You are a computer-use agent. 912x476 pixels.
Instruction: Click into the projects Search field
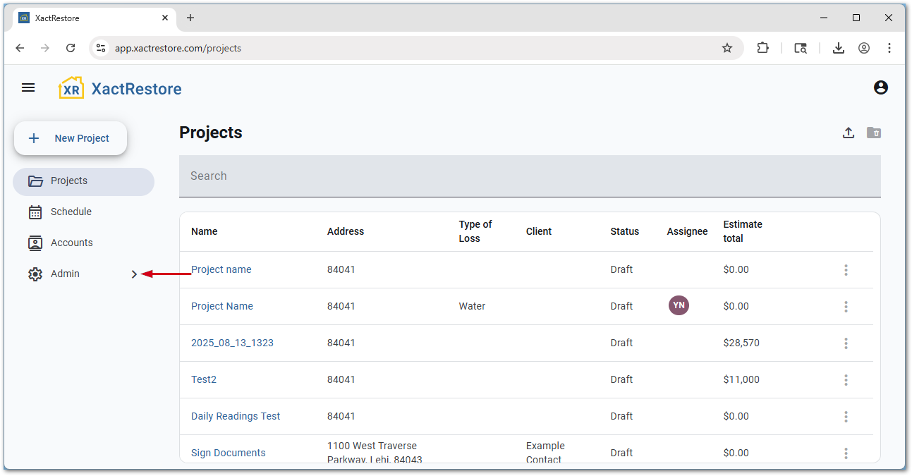pyautogui.click(x=529, y=176)
